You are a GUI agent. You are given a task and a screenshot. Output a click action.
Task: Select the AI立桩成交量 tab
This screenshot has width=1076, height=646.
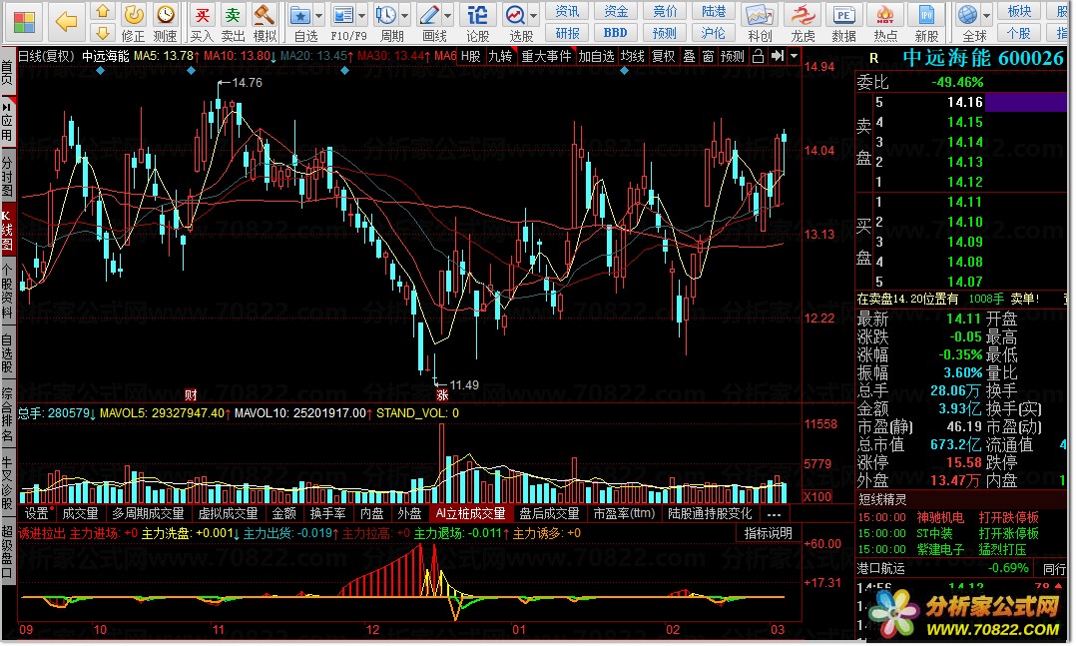471,513
